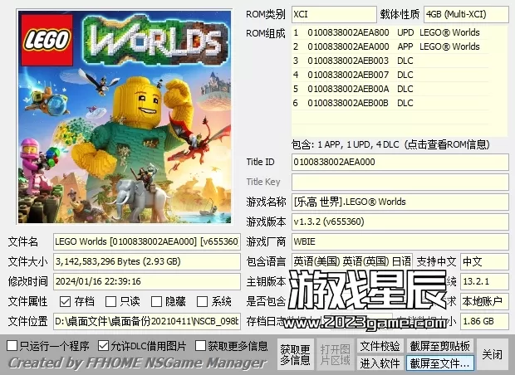Click the 截屏至文件... button
Screen dimensions: 515x375
(x=440, y=363)
